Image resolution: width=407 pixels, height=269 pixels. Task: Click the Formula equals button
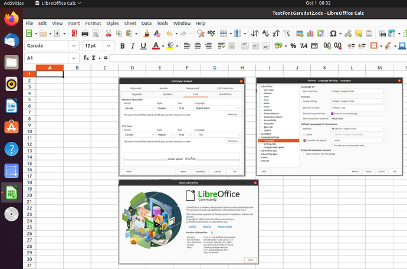tap(106, 58)
